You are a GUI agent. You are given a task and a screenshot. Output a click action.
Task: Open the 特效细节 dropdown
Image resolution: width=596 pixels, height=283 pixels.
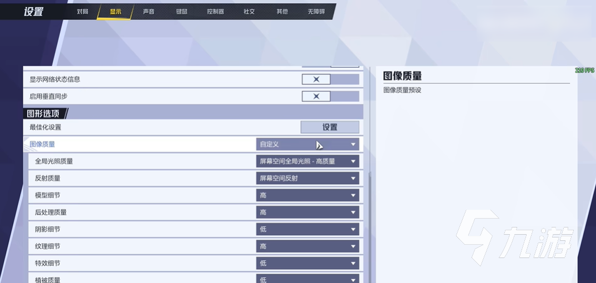pyautogui.click(x=308, y=263)
